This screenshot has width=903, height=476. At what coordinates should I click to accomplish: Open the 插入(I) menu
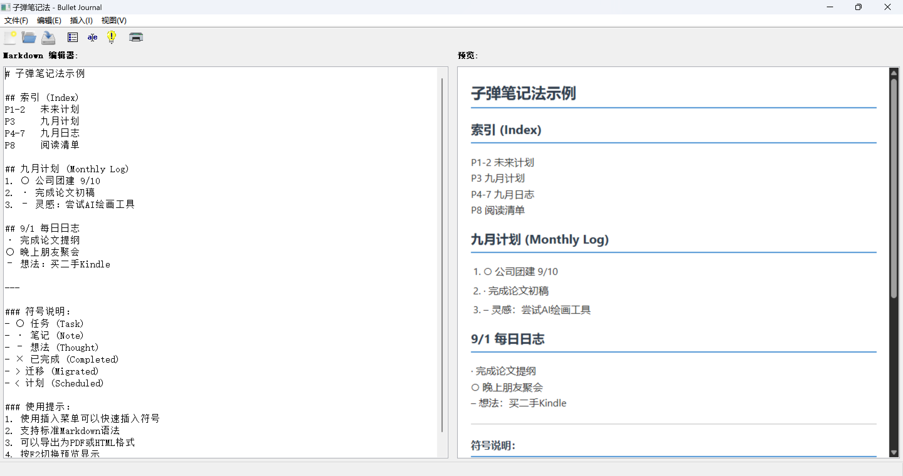tap(81, 20)
